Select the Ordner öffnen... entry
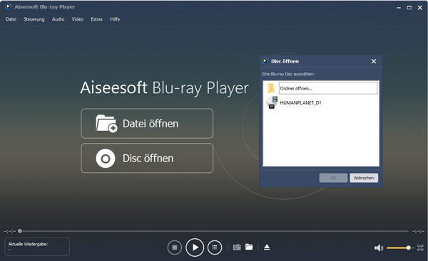 point(328,88)
